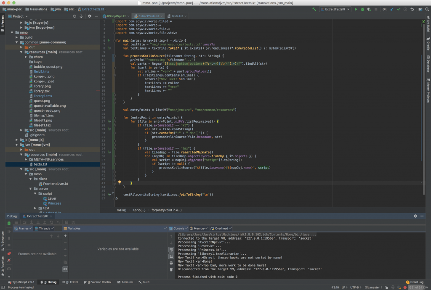Viewport: 431px width, 290px height.
Task: Click the Clear All trash icon in console
Action: point(171,270)
